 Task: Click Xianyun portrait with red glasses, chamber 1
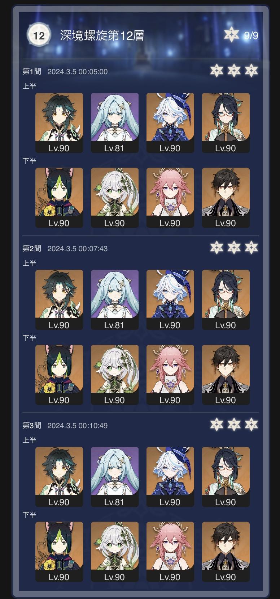tap(226, 123)
